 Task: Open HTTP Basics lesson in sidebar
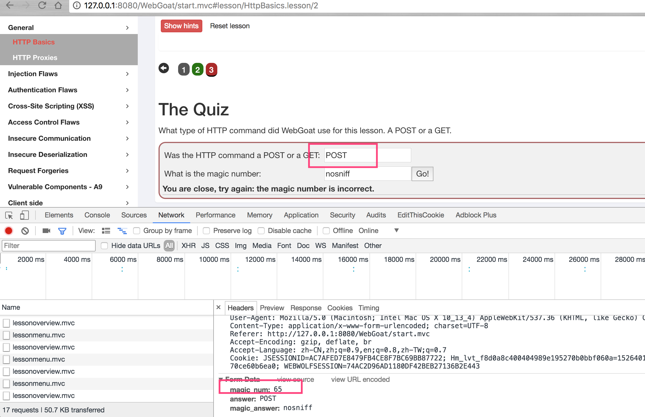(x=33, y=42)
